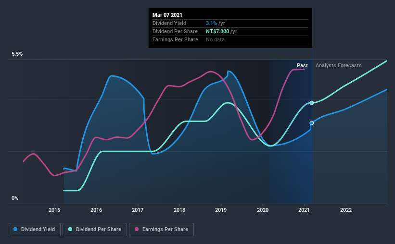Click the 2021 x-axis label
The image size is (395, 244).
click(304, 210)
